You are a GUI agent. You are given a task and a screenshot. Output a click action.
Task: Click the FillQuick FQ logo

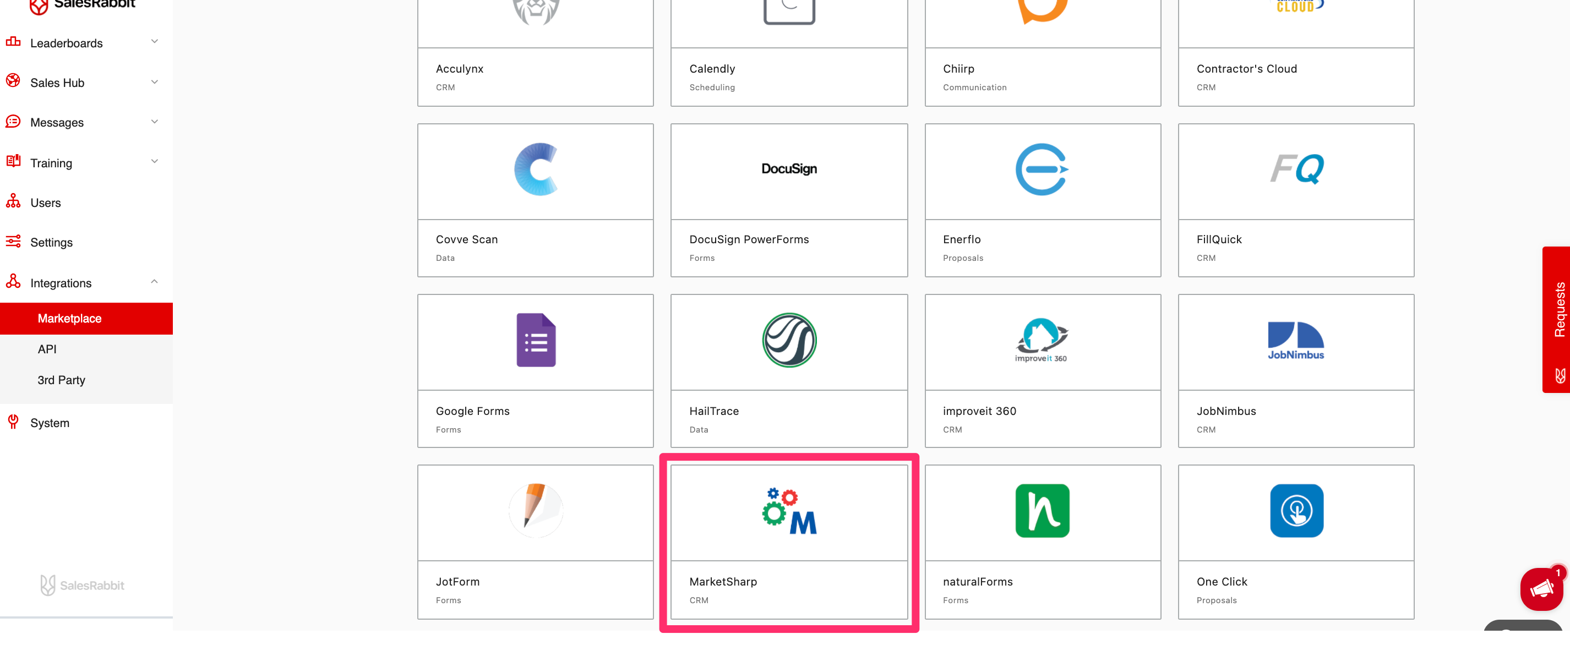[x=1296, y=169]
